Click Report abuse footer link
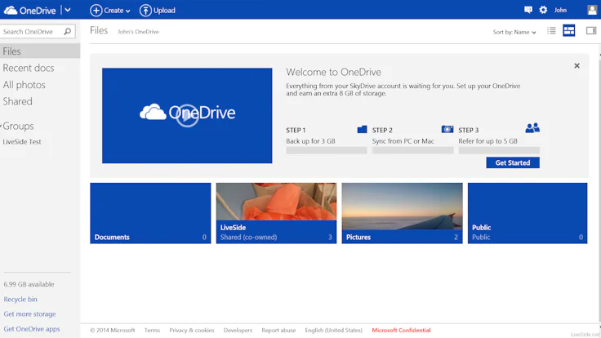Image resolution: width=601 pixels, height=338 pixels. click(278, 330)
